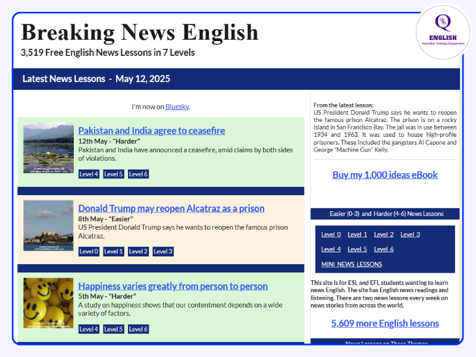Select Level 4 under Happiness lesson

(89, 329)
